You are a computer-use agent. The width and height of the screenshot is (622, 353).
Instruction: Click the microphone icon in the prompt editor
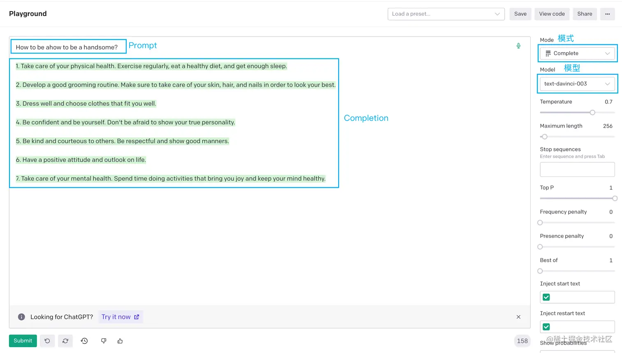tap(518, 46)
